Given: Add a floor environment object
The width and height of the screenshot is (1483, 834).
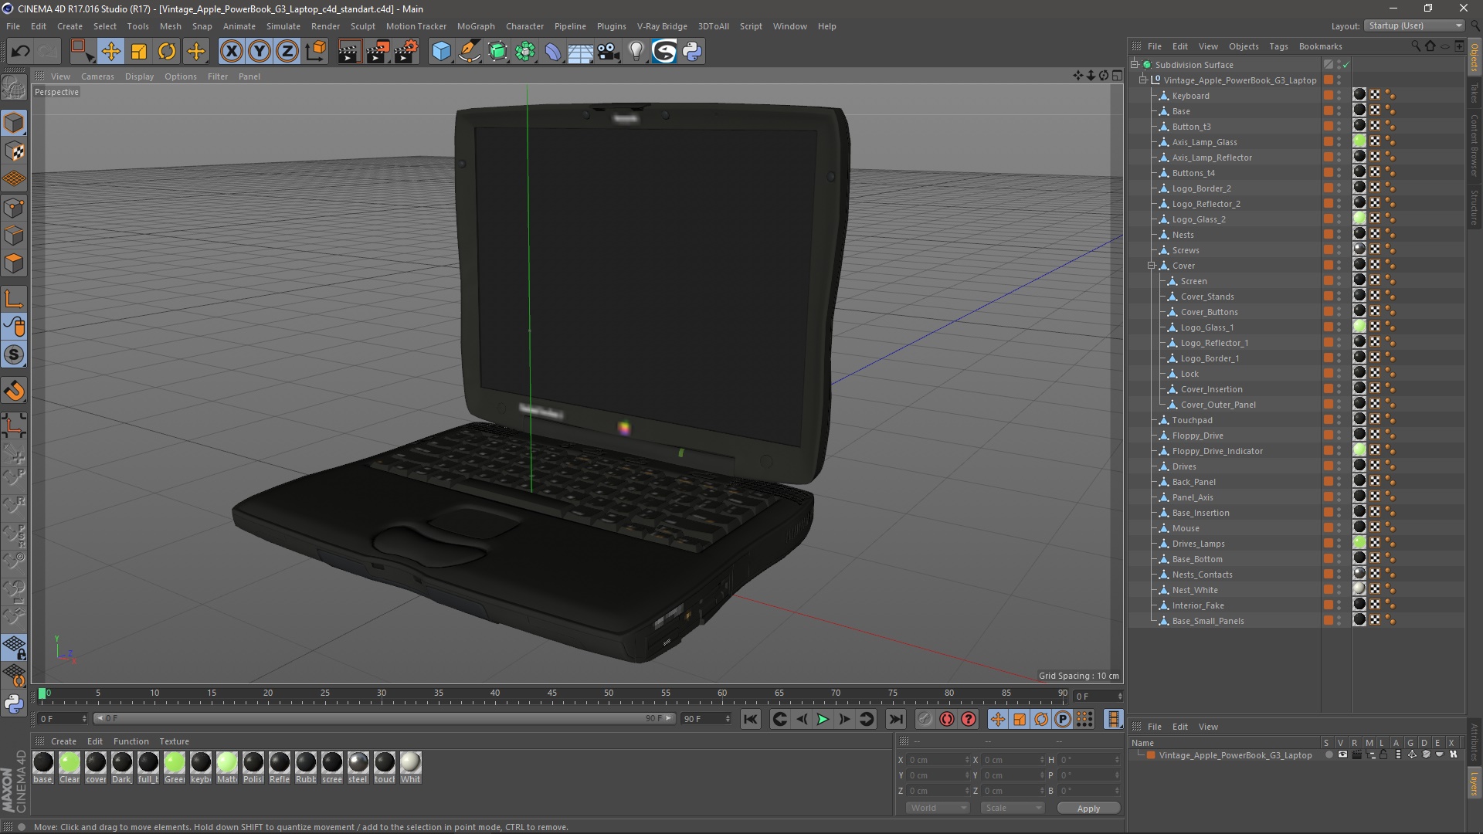Looking at the screenshot, I should 581,52.
